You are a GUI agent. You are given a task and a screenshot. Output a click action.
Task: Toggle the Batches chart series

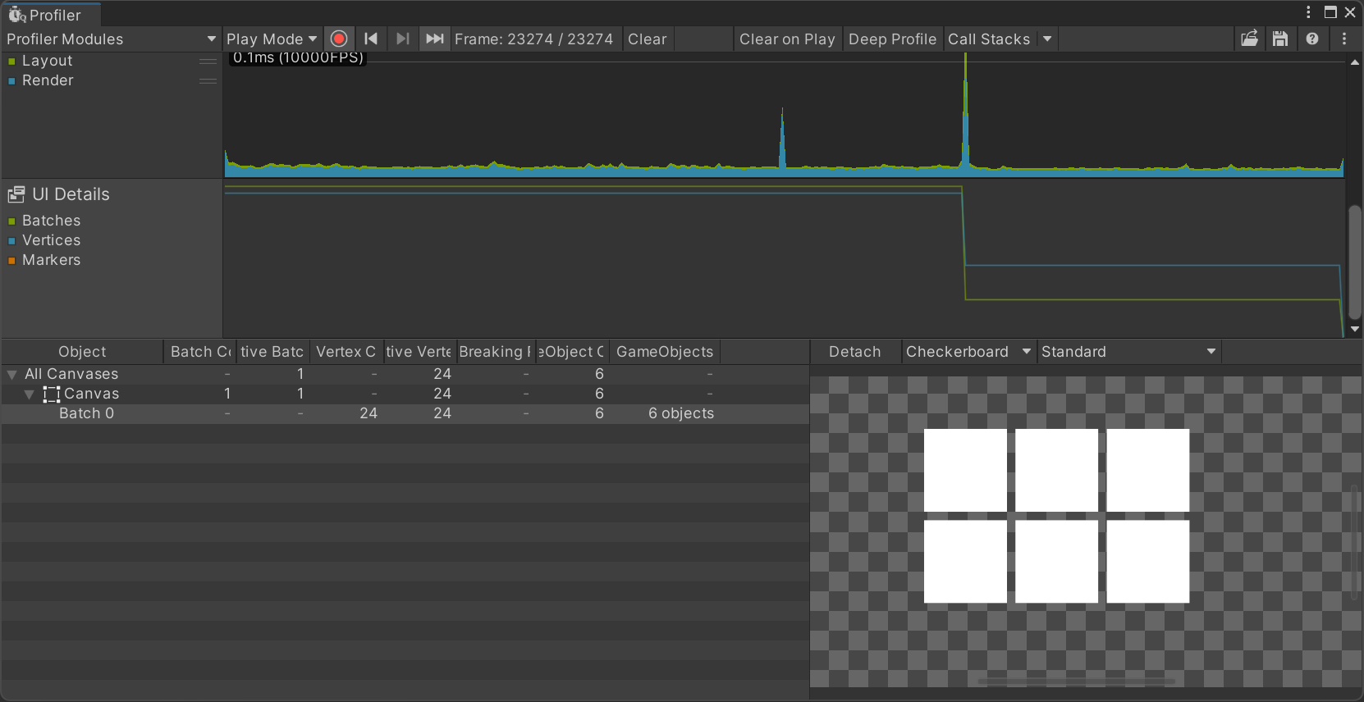point(11,221)
